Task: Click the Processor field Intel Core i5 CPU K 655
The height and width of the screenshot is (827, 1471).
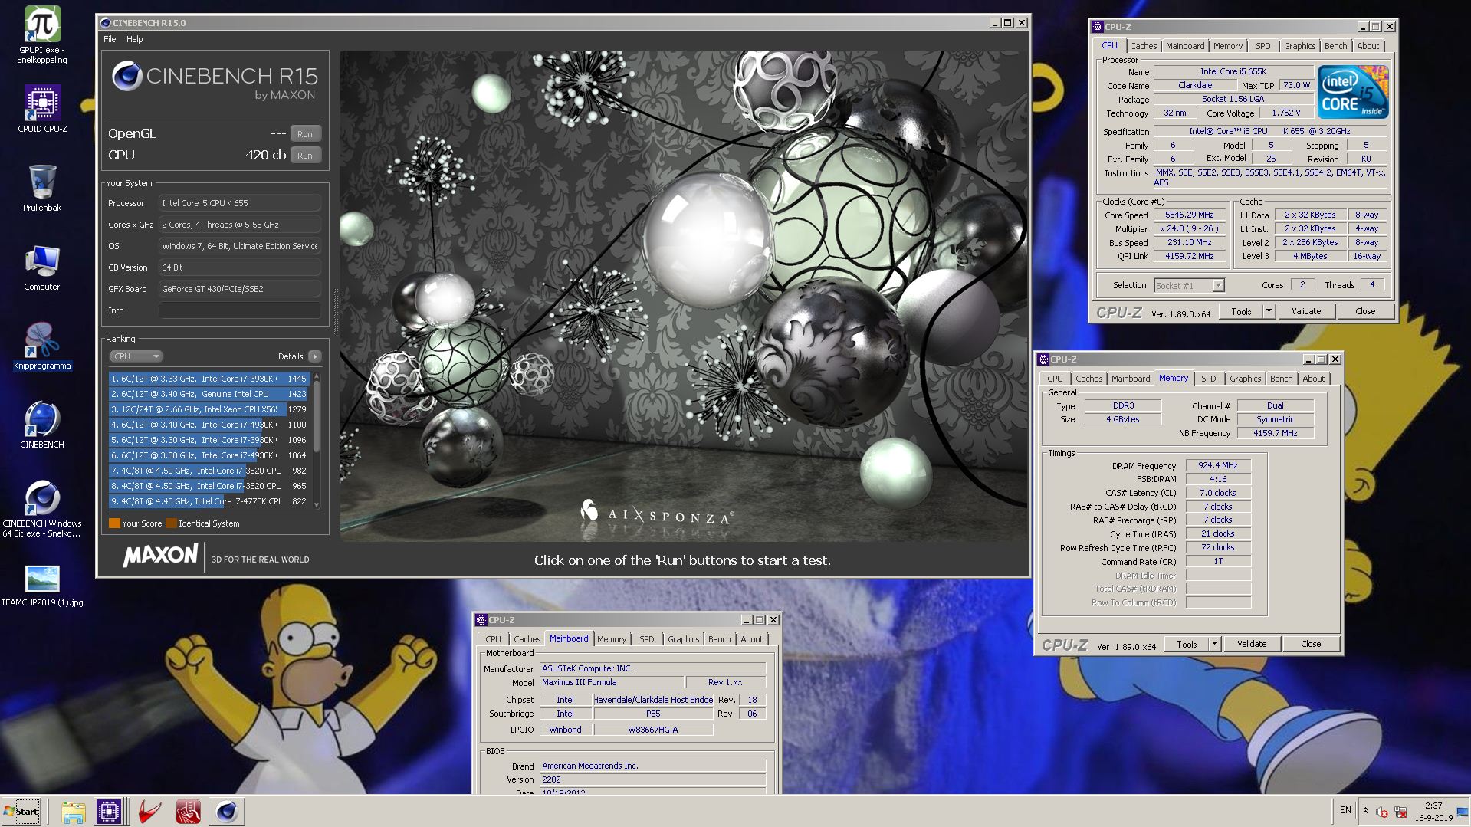Action: click(x=239, y=203)
